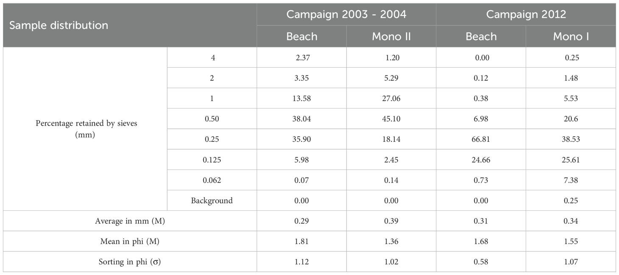Image resolution: width=619 pixels, height=275 pixels.
Task: Click the 0.062 sieve size cell
Action: [212, 180]
